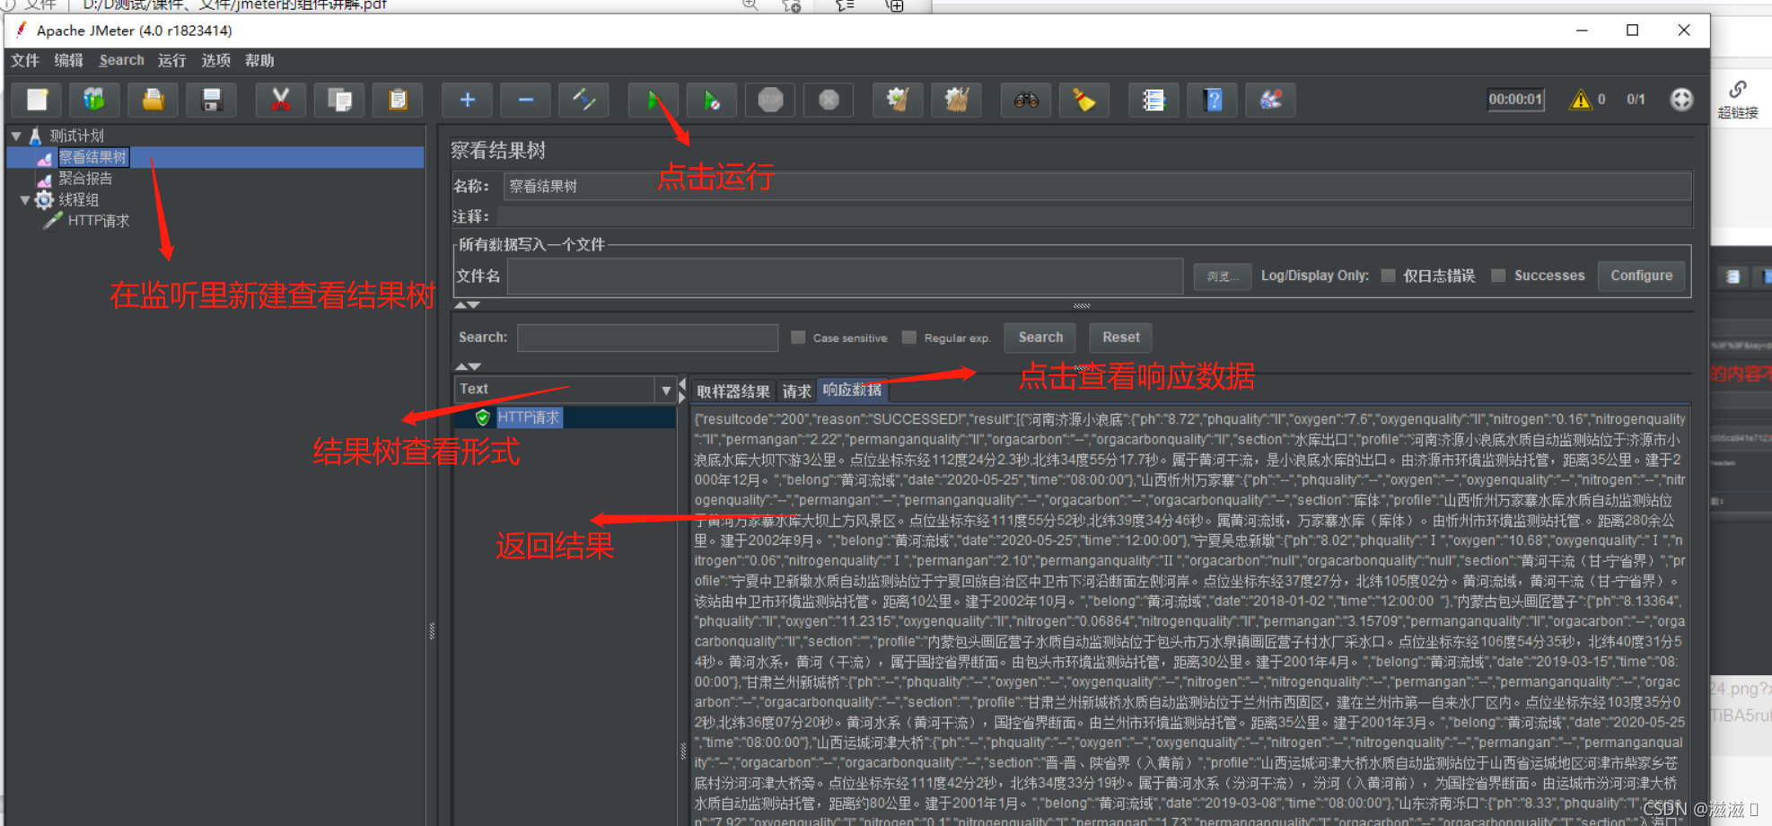
Task: Click the Toggle enable/disable icon
Action: pos(583,100)
